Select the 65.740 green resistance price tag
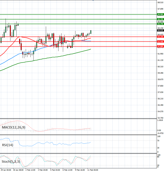Image resolution: width=164 pixels, height=172 pixels. click(160, 24)
